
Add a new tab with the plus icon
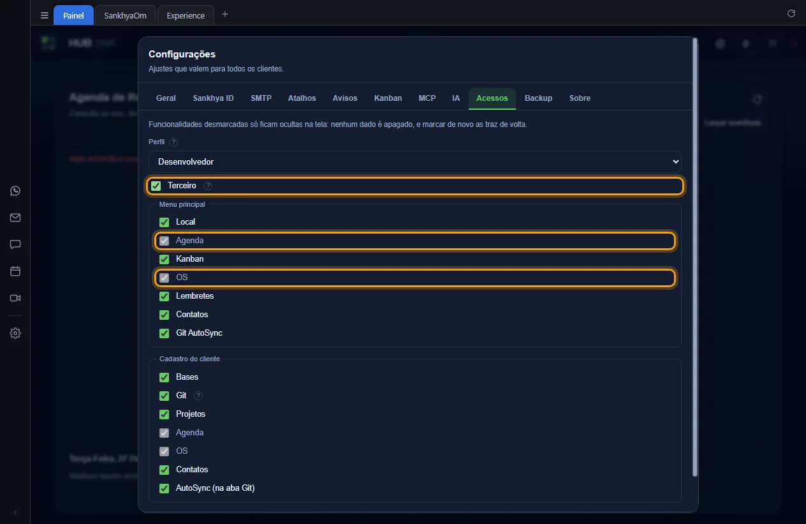(224, 15)
